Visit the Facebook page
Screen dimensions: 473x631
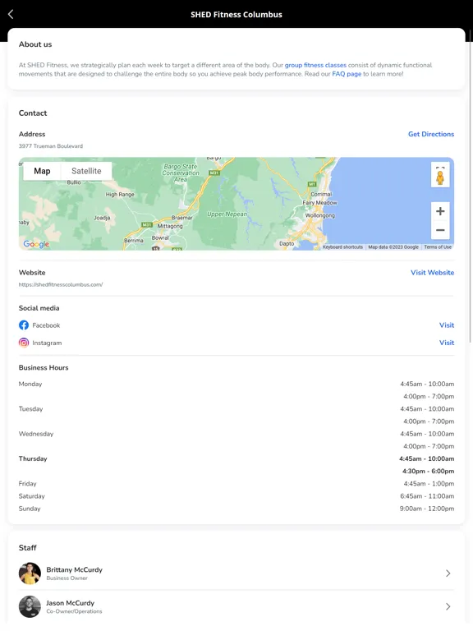click(447, 325)
